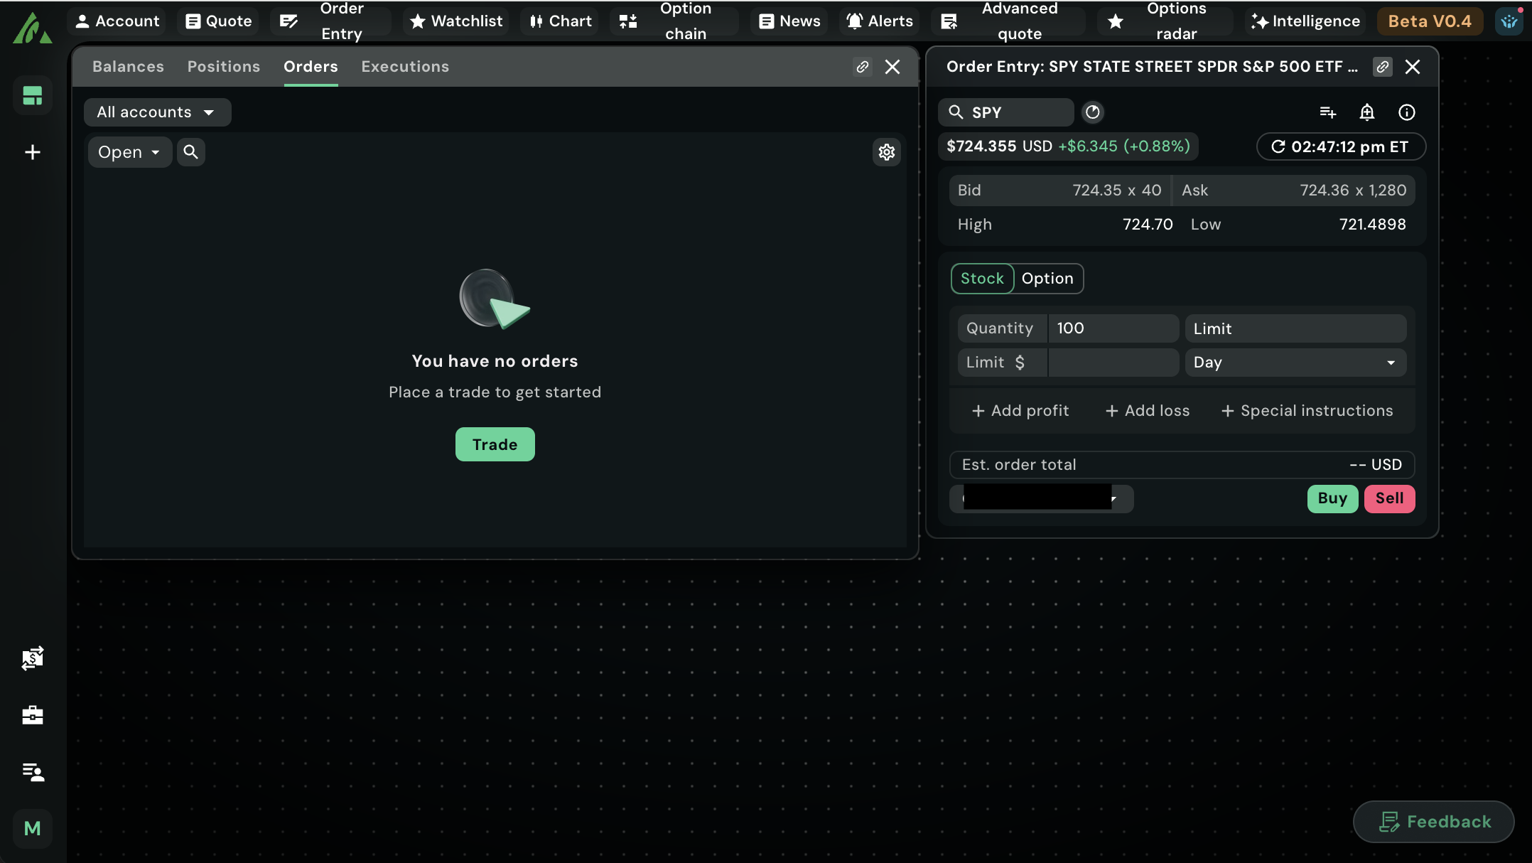Screen dimensions: 1532x863
Task: Click the Est. order total row
Action: pyautogui.click(x=1182, y=465)
